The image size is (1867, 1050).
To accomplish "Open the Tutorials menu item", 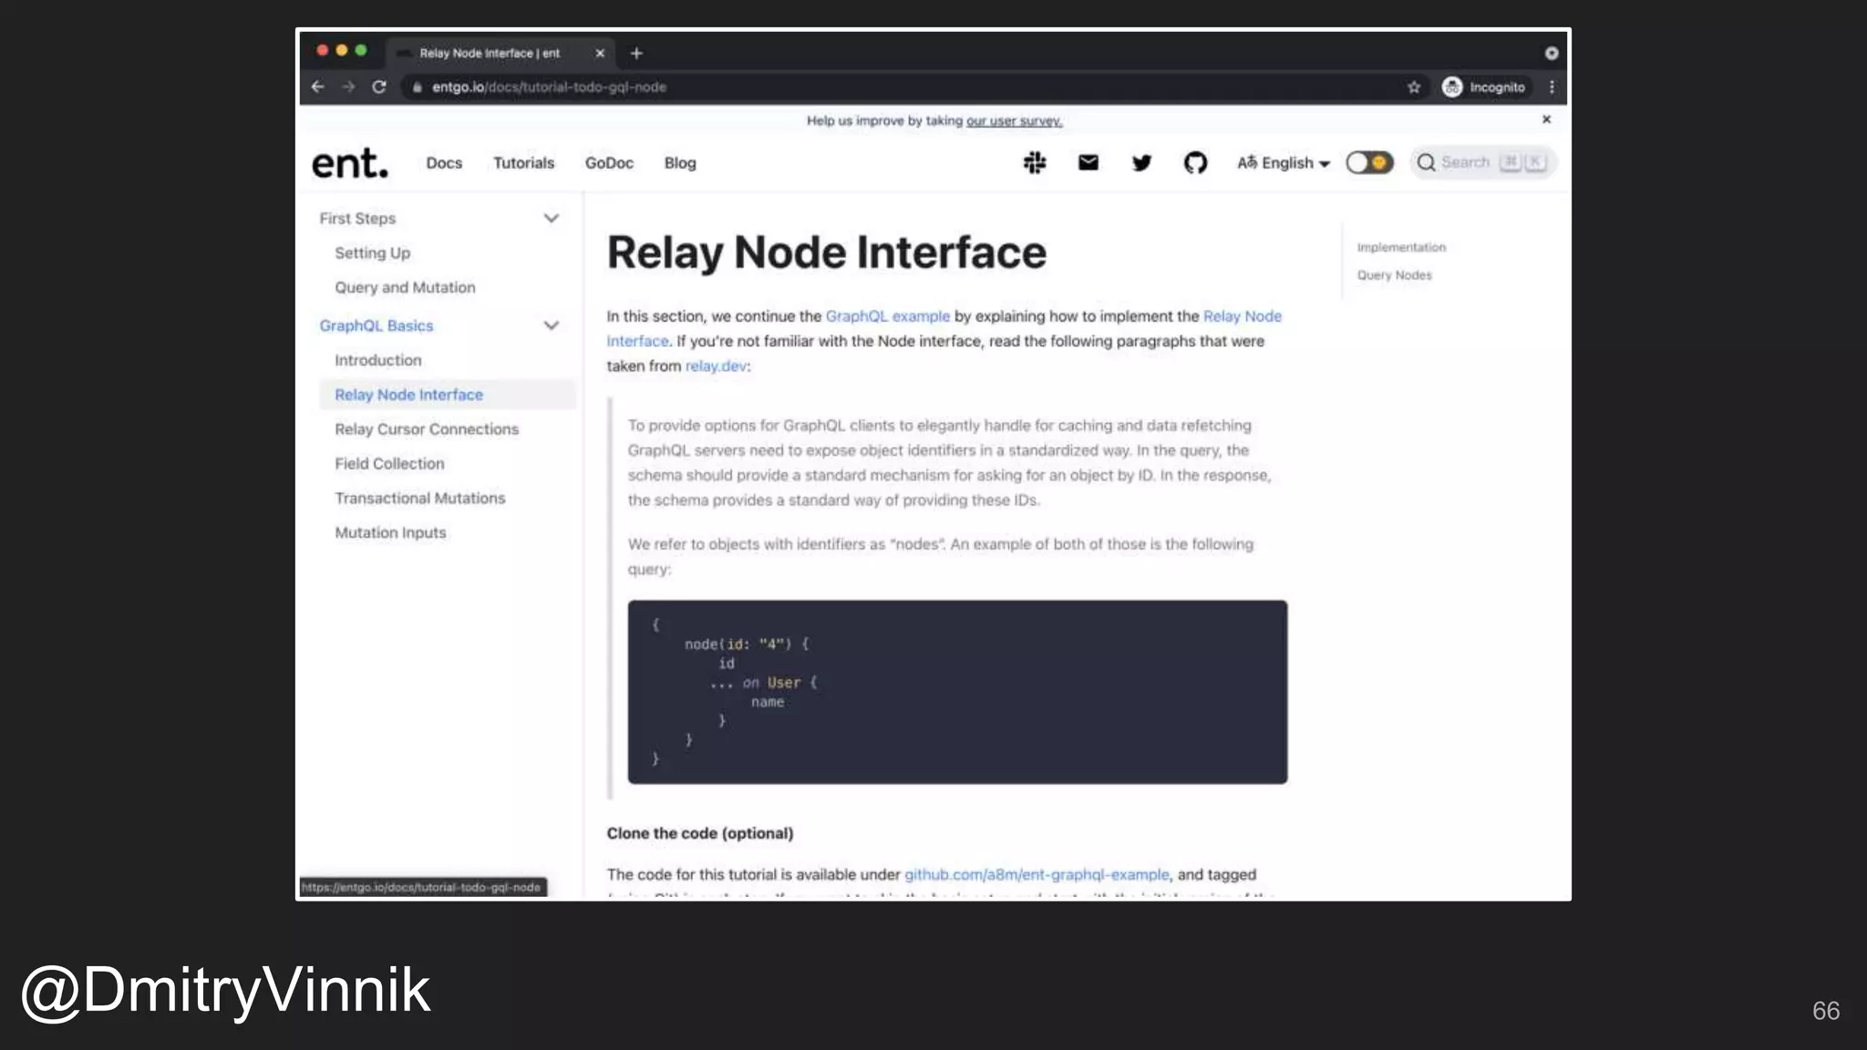I will click(x=523, y=163).
